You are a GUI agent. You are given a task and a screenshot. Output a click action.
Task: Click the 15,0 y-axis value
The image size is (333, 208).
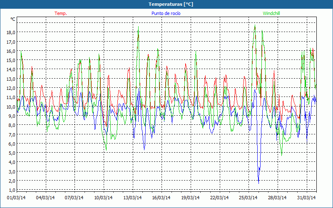[11, 60]
